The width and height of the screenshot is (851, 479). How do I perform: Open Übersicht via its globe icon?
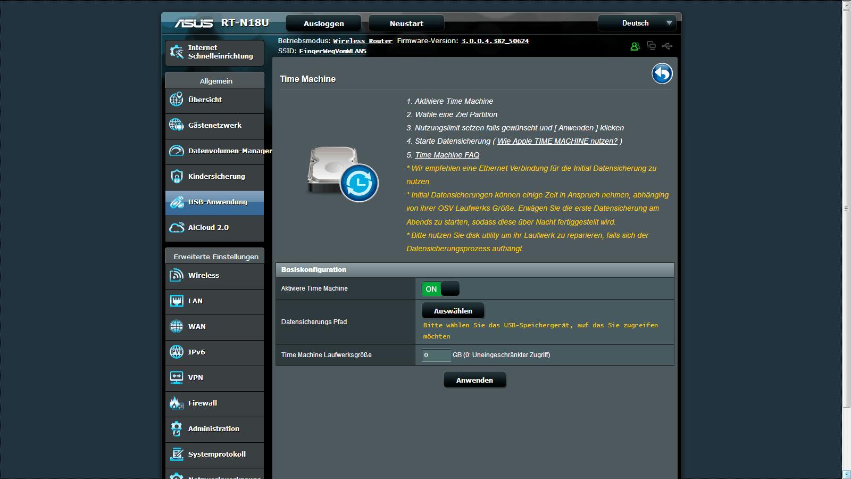tap(177, 100)
